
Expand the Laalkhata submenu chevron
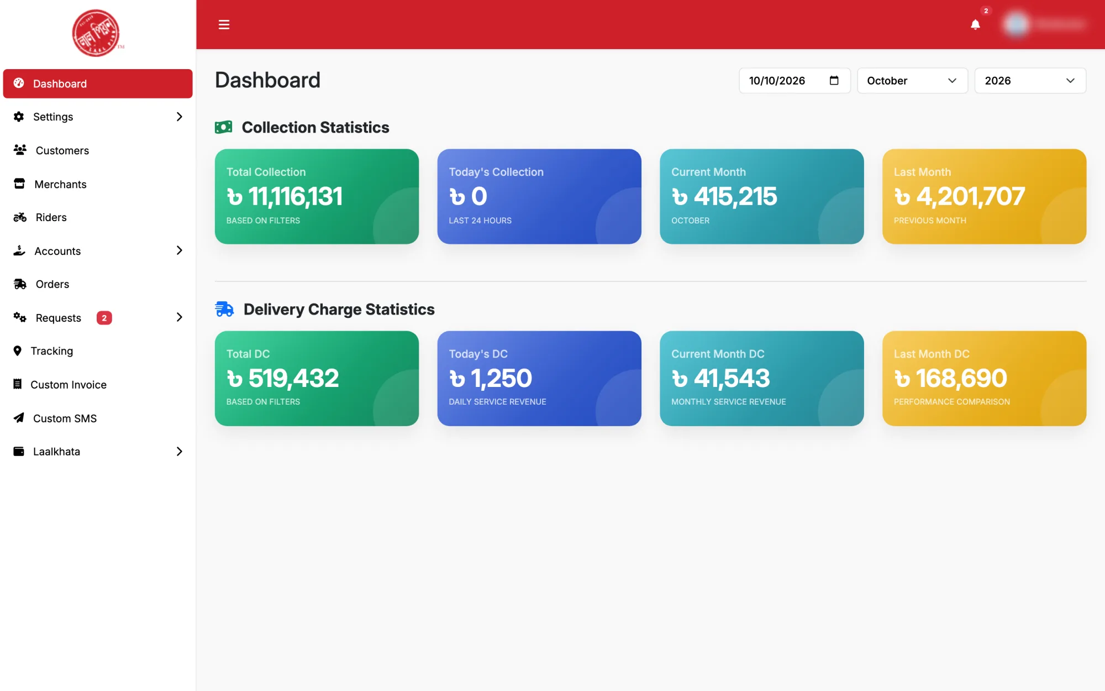point(179,452)
